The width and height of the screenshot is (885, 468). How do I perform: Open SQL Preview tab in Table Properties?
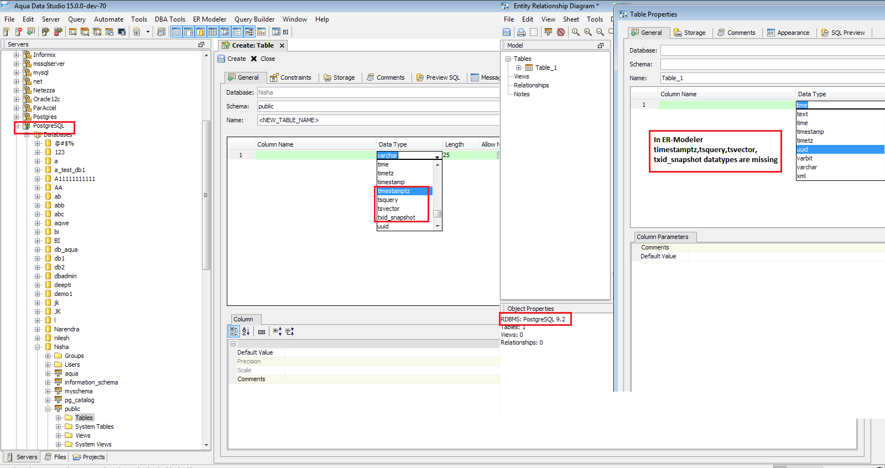[x=843, y=33]
